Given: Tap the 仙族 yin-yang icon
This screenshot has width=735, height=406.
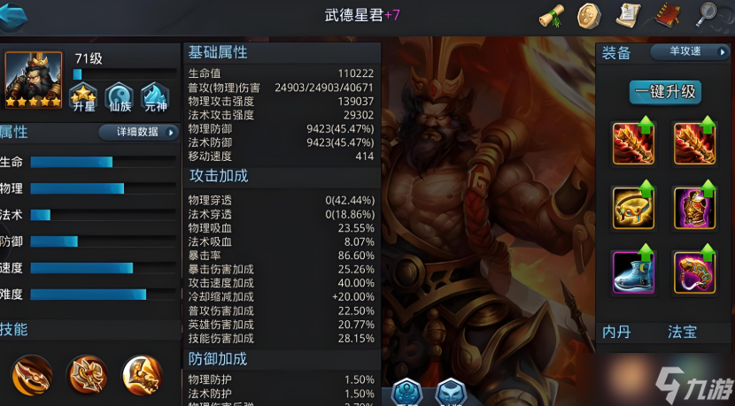Looking at the screenshot, I should [120, 97].
